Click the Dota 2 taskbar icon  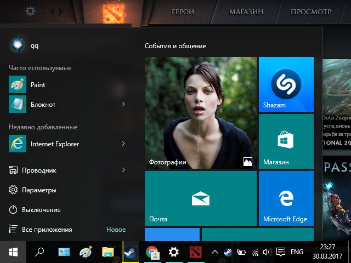(x=195, y=252)
